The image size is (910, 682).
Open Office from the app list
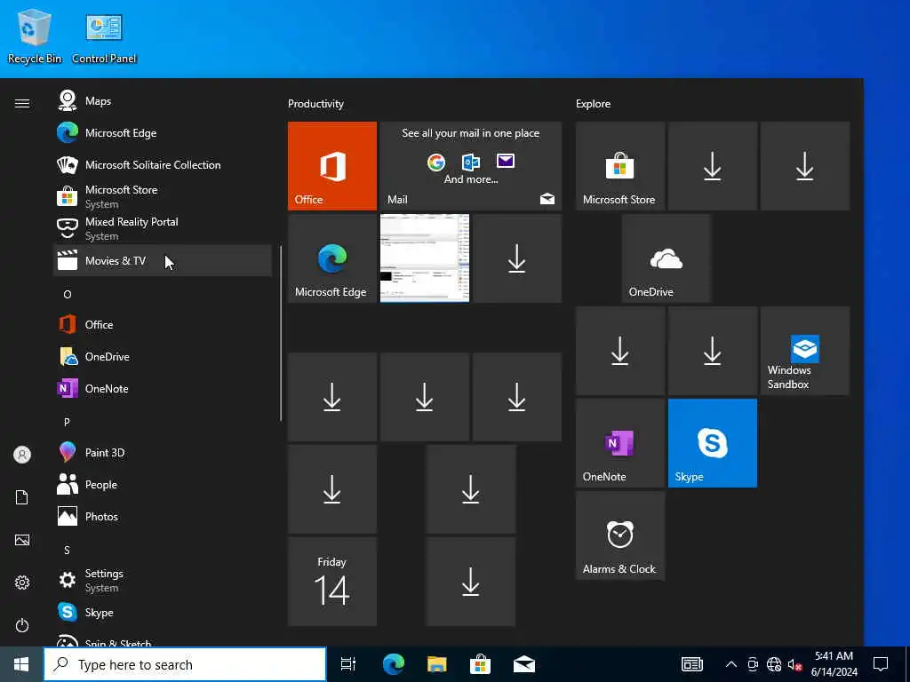pos(163,325)
